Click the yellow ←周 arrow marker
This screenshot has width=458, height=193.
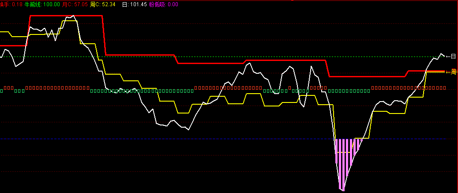[x=450, y=72]
